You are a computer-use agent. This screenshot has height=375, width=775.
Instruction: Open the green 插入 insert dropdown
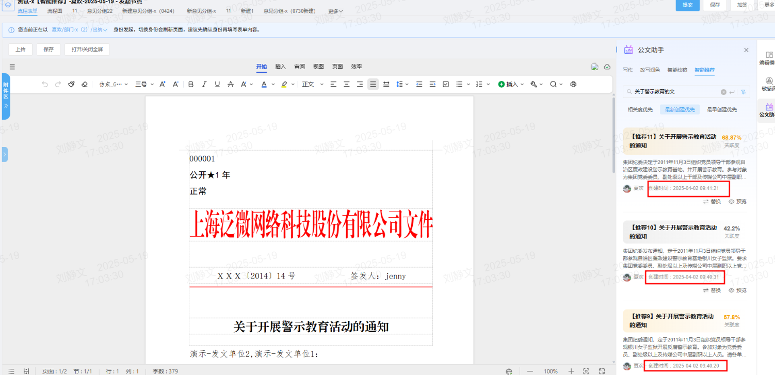click(511, 84)
